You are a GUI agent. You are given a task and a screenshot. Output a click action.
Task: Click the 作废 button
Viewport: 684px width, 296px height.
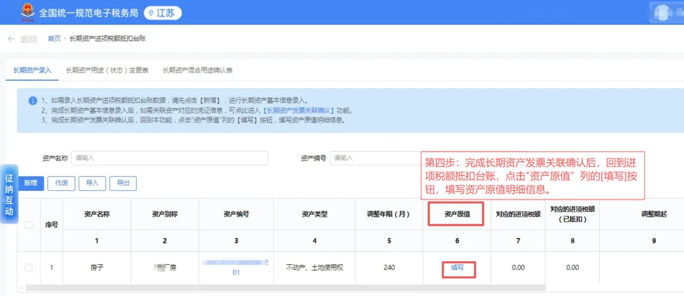click(61, 183)
